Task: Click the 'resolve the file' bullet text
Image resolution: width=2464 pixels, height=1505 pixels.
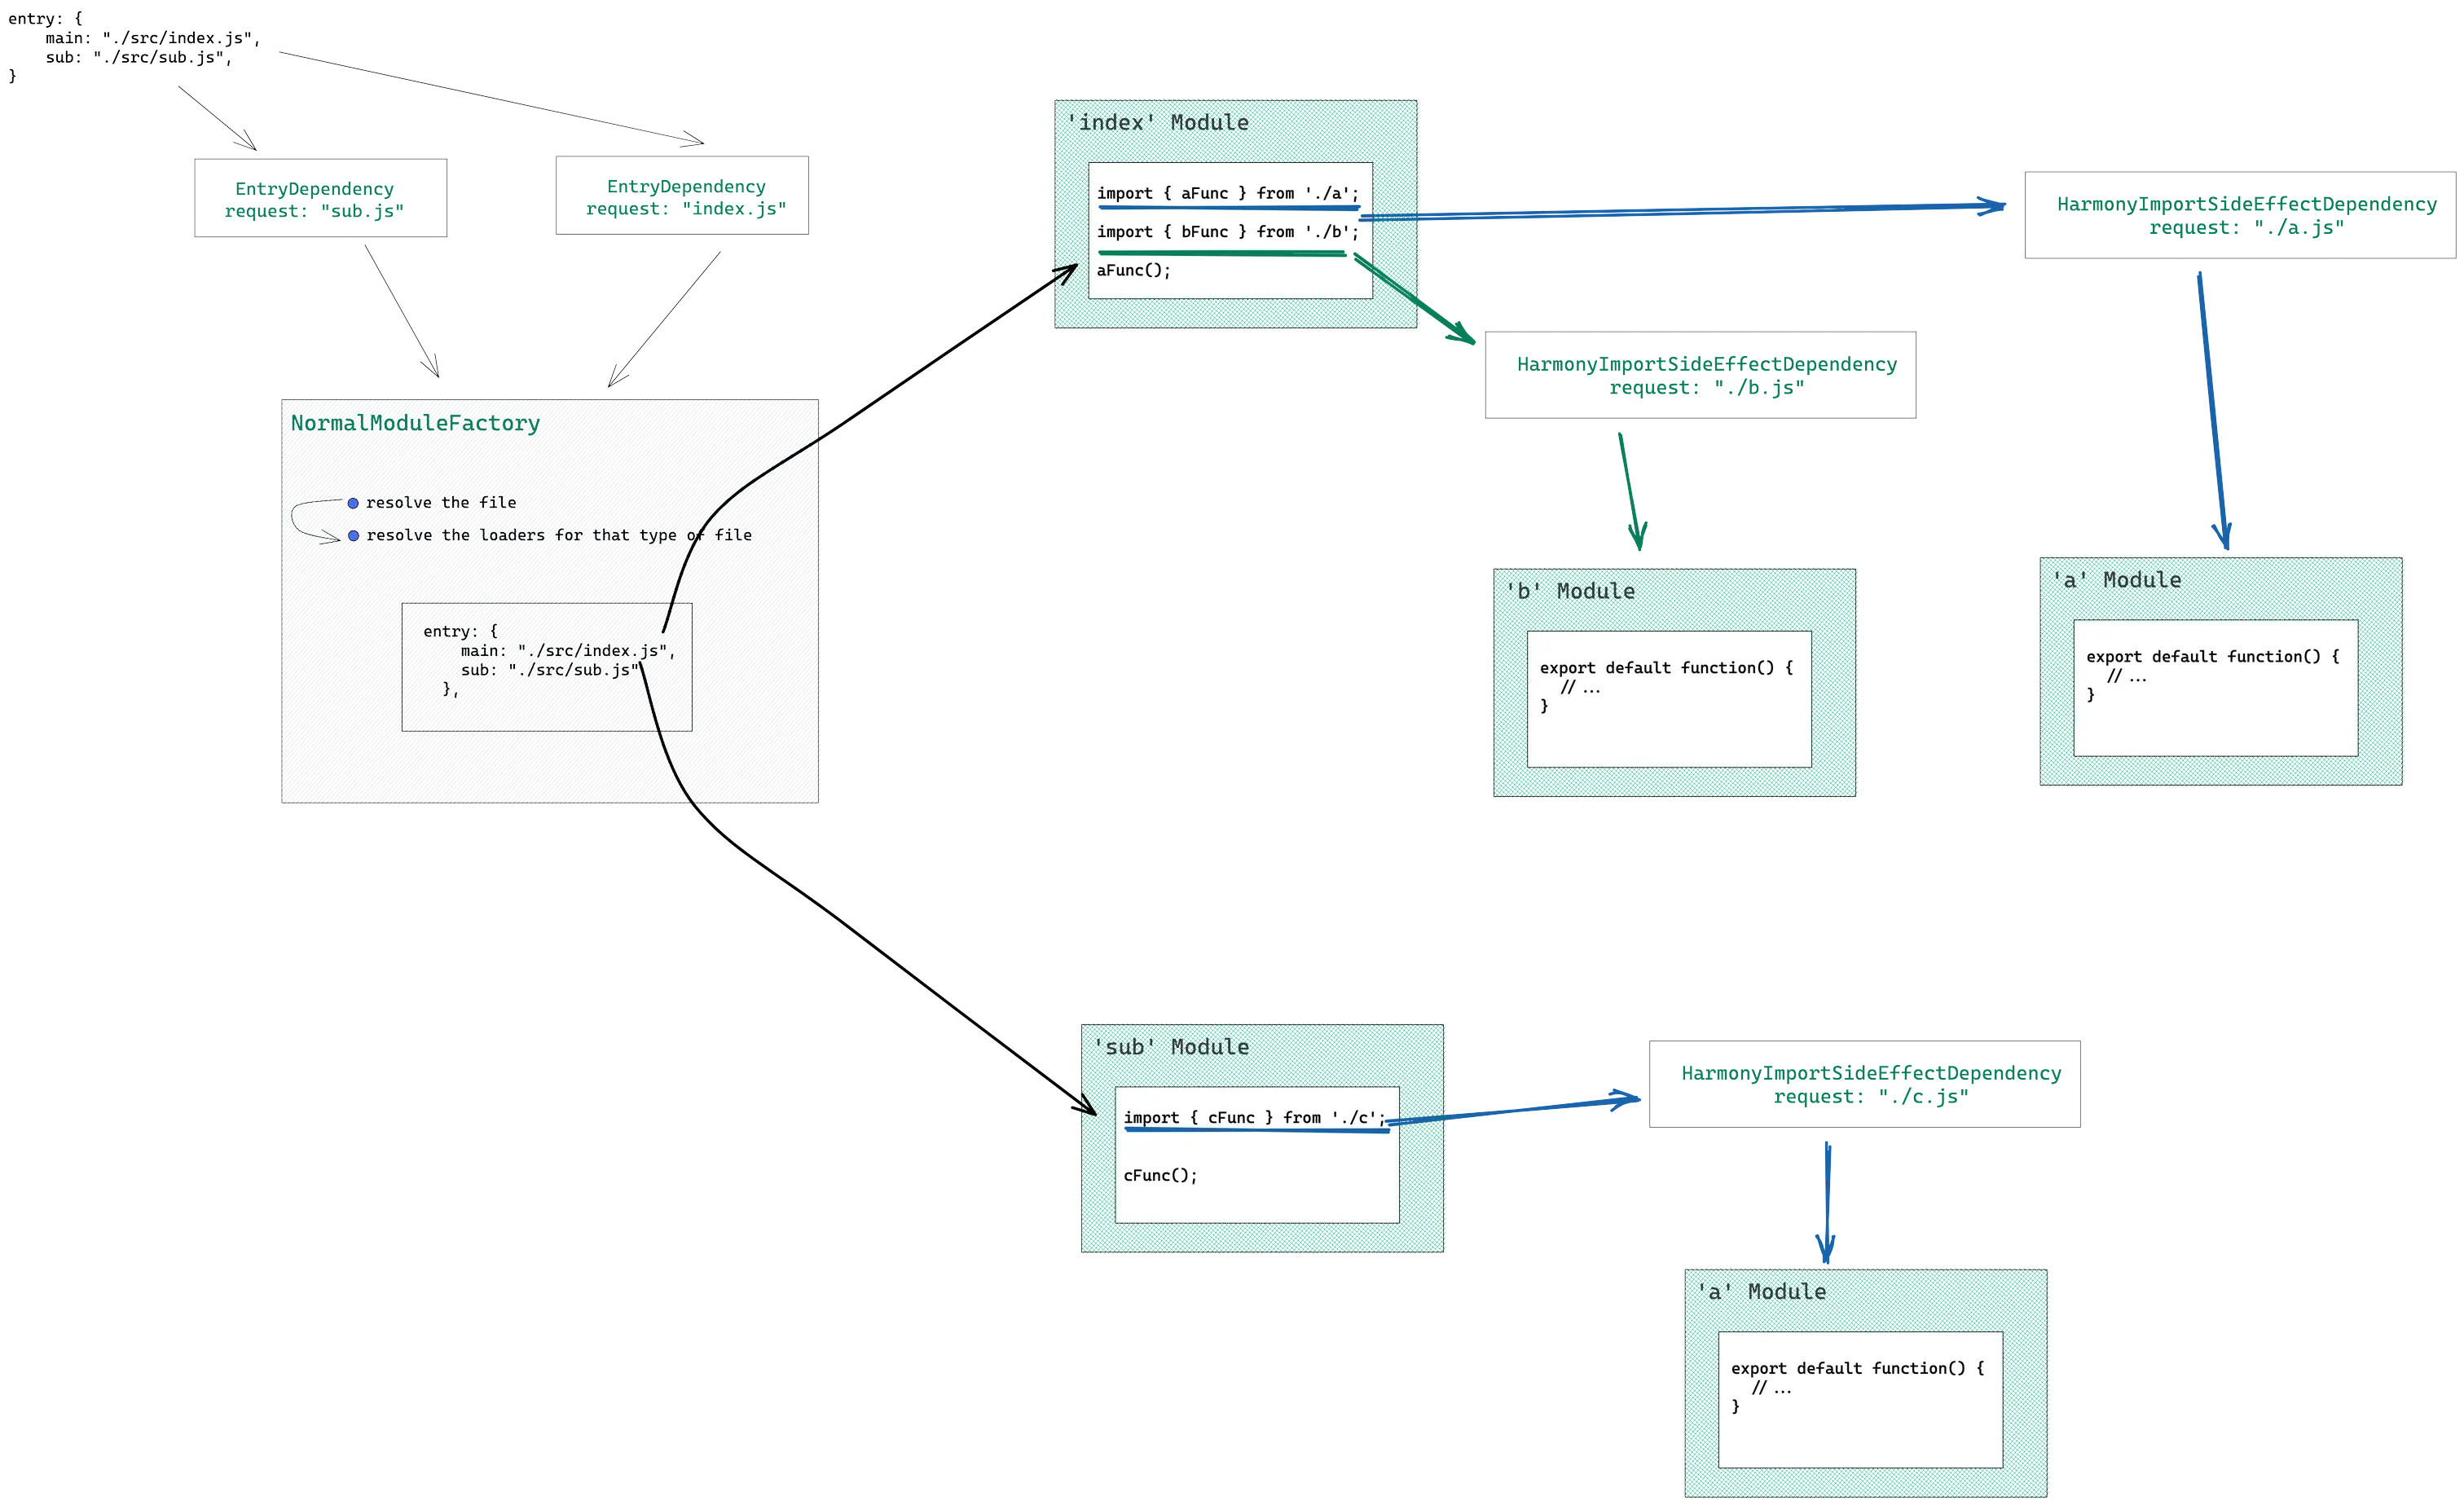Action: tap(441, 503)
